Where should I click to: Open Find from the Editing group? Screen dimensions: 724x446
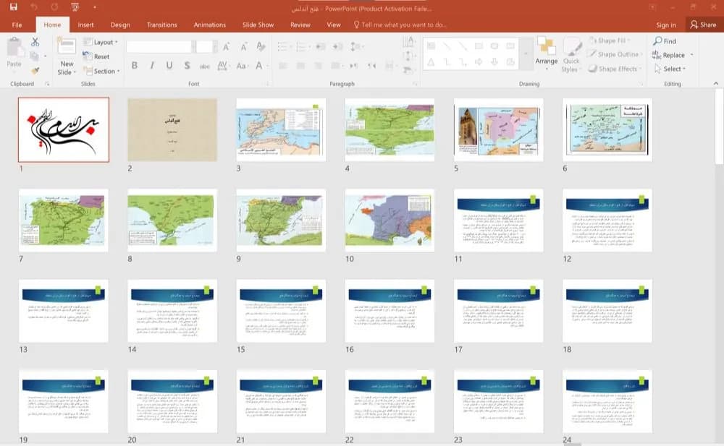(665, 41)
